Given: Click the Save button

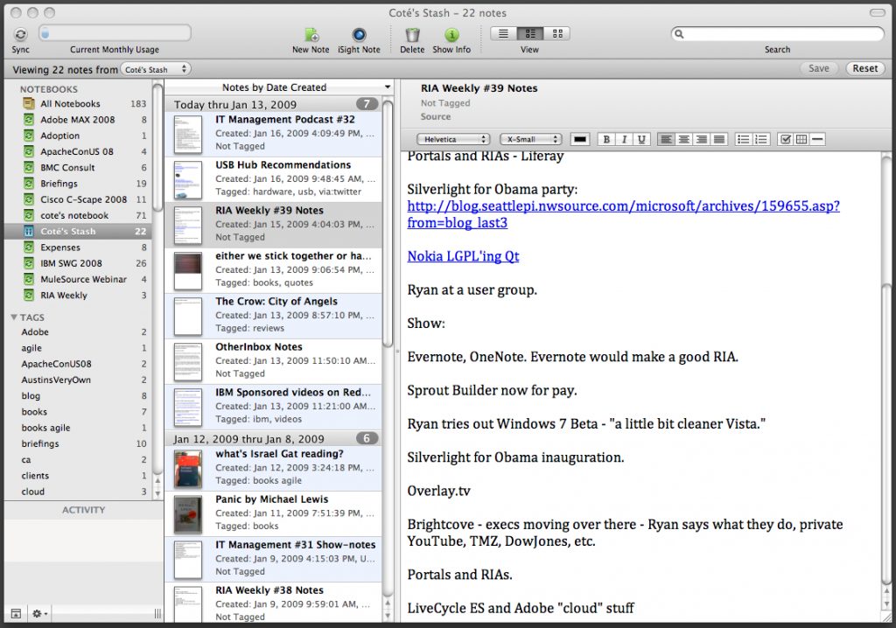Looking at the screenshot, I should pyautogui.click(x=818, y=68).
